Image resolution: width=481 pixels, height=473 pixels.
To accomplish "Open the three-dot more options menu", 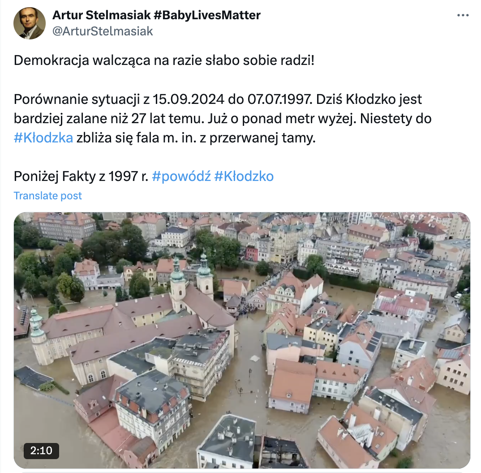I will coord(463,15).
